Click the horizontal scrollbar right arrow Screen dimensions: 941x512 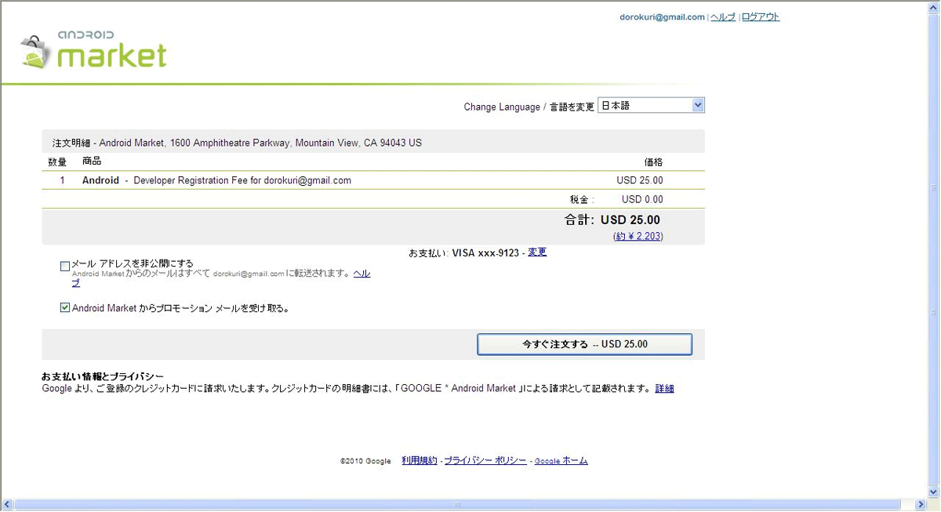click(x=922, y=504)
